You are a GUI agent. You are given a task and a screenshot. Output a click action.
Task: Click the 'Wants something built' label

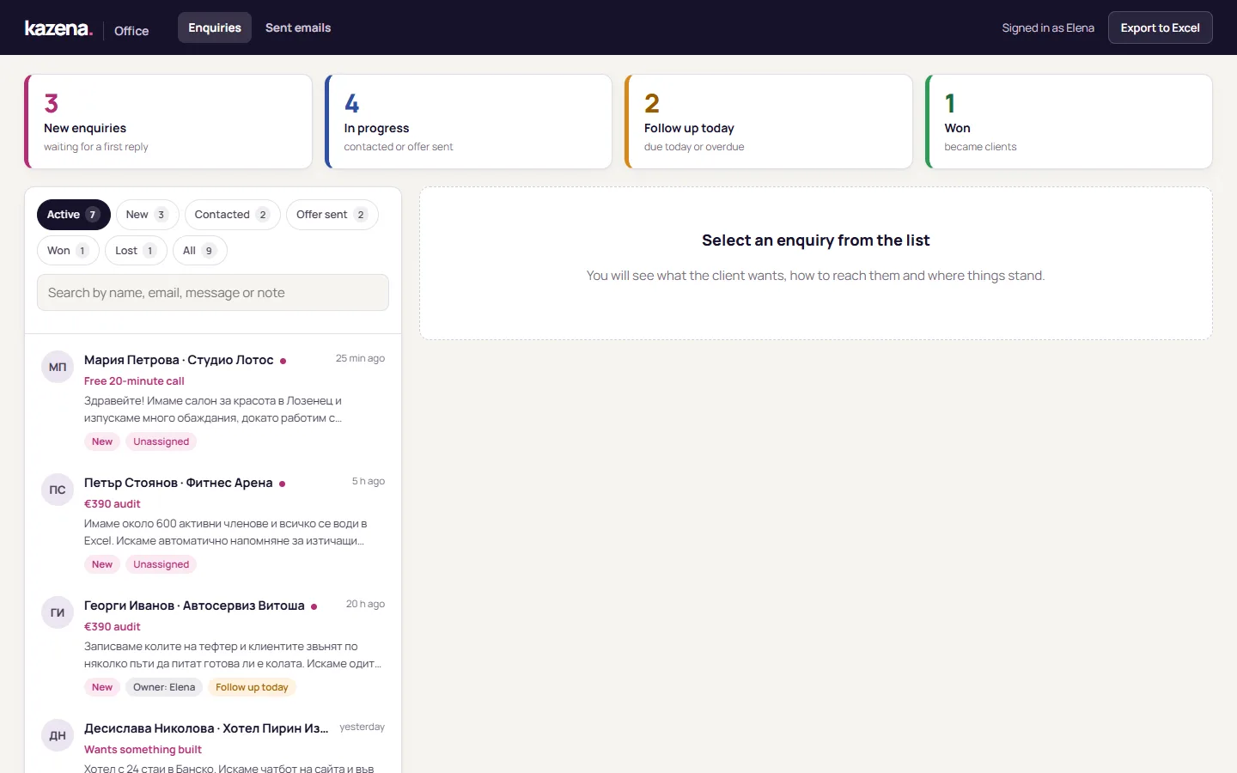[143, 750]
